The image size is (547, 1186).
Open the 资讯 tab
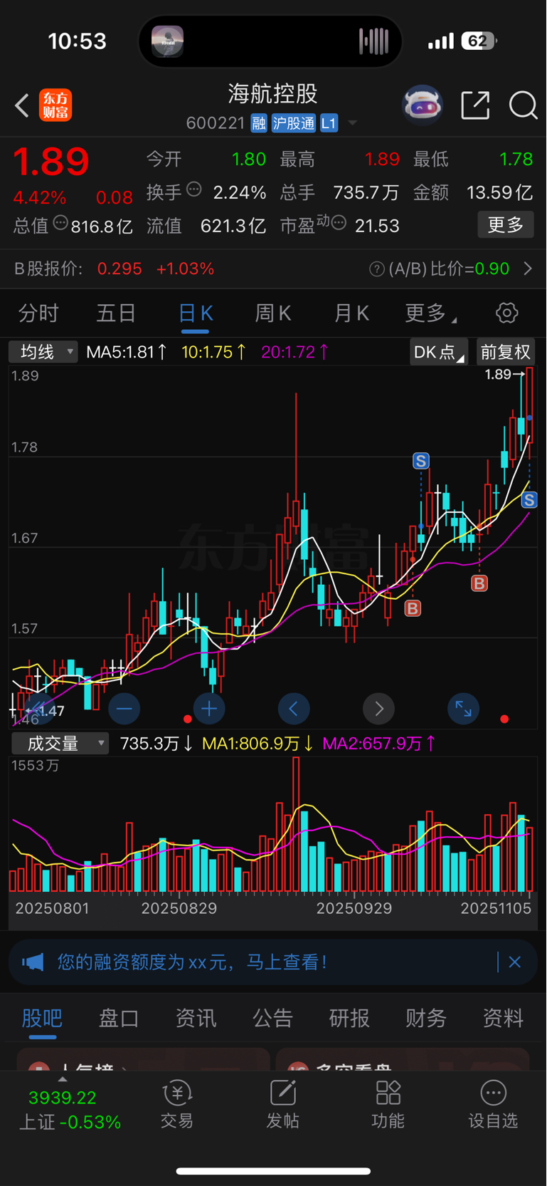point(196,1019)
